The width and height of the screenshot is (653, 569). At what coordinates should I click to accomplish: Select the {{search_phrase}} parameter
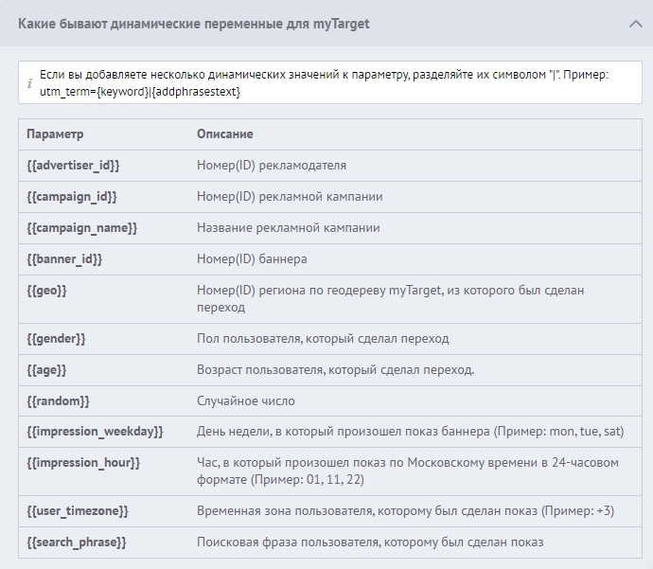tap(77, 542)
